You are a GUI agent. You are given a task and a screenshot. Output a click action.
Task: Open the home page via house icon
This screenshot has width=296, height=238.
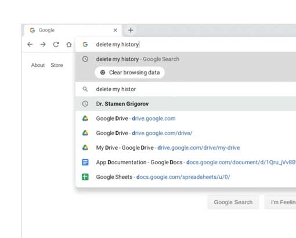point(69,45)
